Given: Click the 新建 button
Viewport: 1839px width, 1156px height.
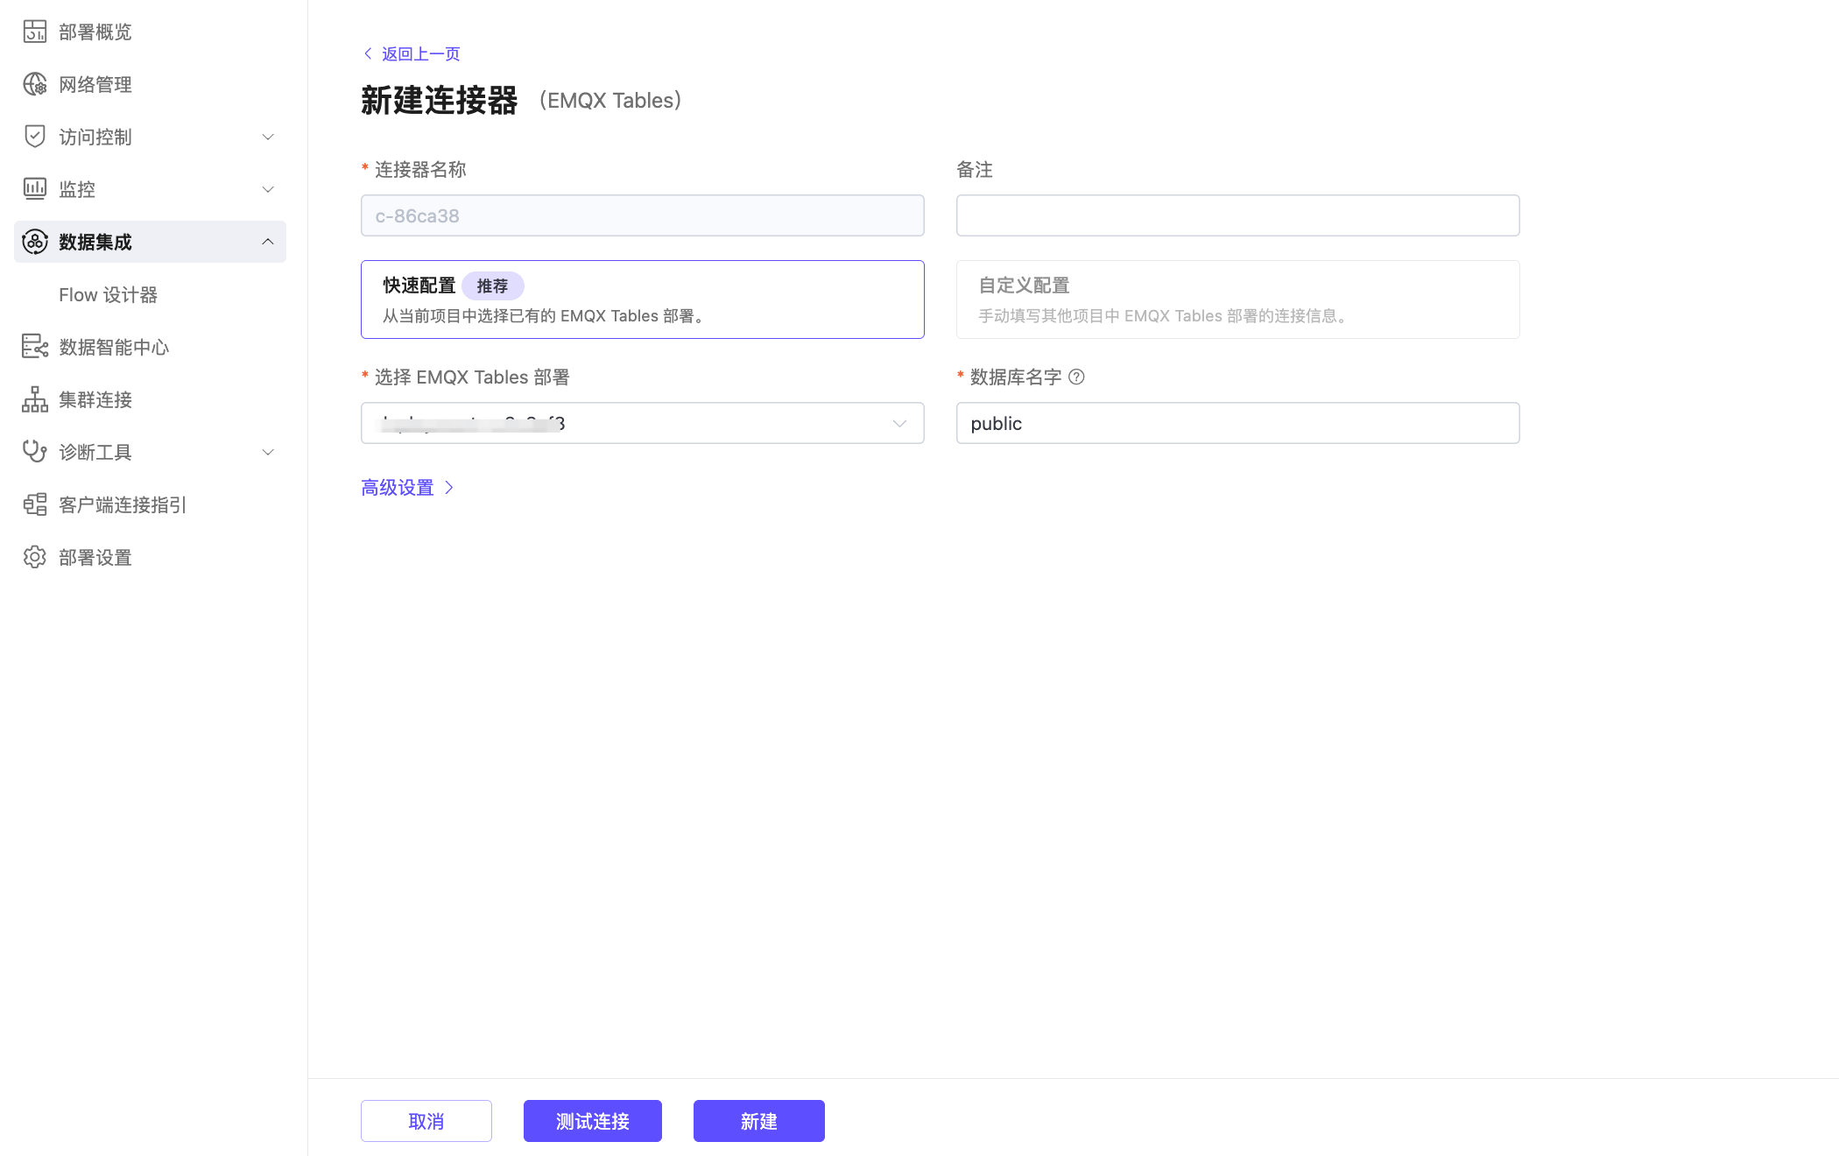Looking at the screenshot, I should pyautogui.click(x=759, y=1121).
